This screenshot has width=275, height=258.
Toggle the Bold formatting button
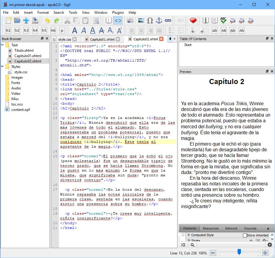click(x=75, y=30)
